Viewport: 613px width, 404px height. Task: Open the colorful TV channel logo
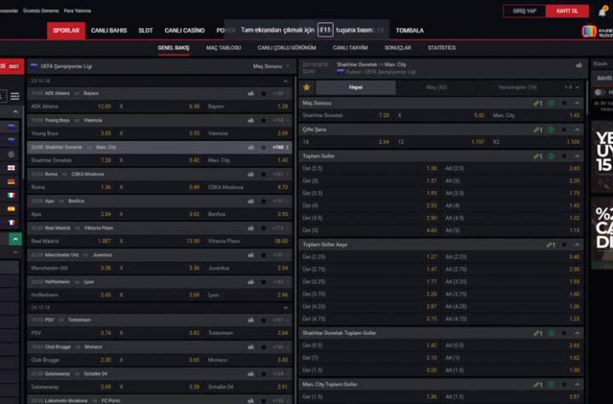coord(589,31)
